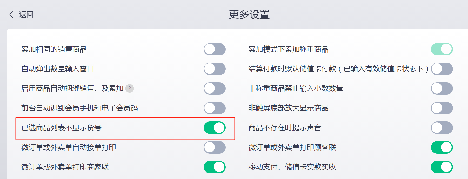Click the 更多设置 page title

coord(249,15)
